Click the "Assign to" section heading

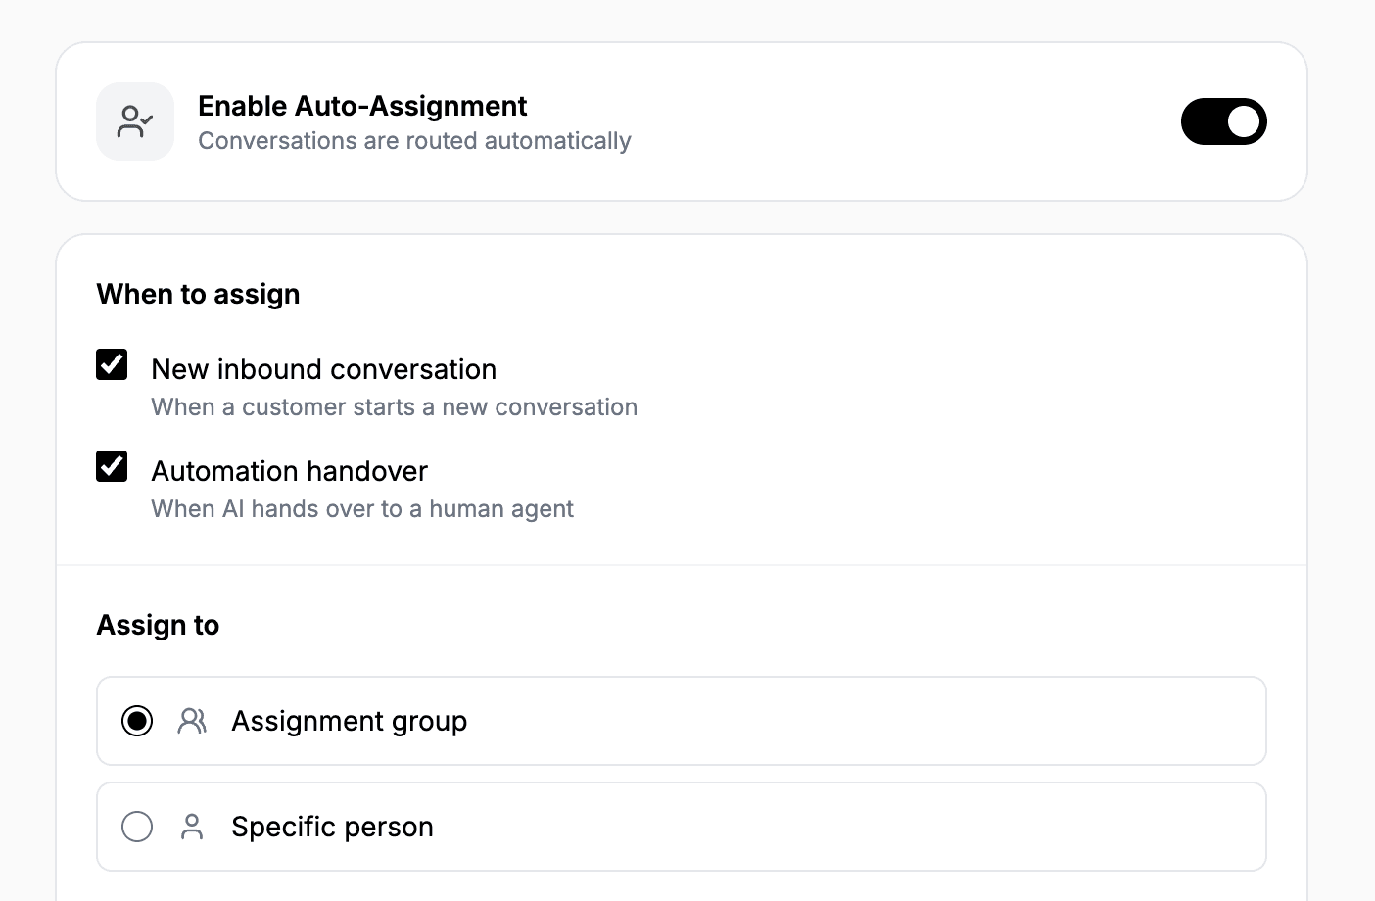(158, 625)
